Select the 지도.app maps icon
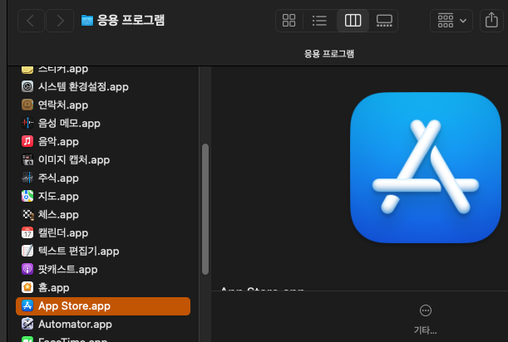This screenshot has height=342, width=508. (27, 196)
